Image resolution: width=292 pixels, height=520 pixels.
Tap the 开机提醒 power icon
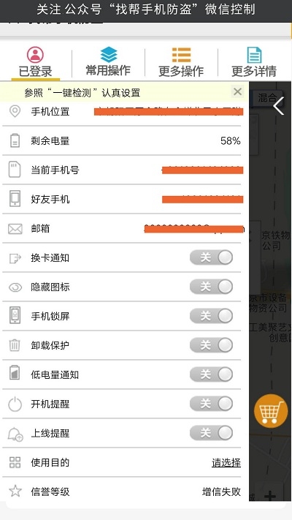click(x=15, y=404)
